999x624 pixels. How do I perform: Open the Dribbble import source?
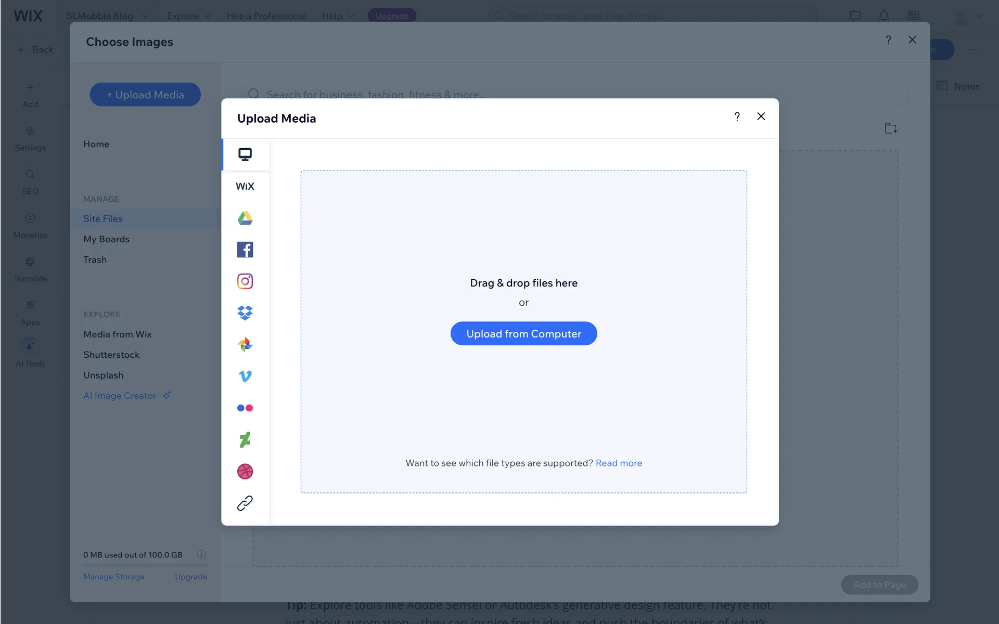click(x=245, y=472)
